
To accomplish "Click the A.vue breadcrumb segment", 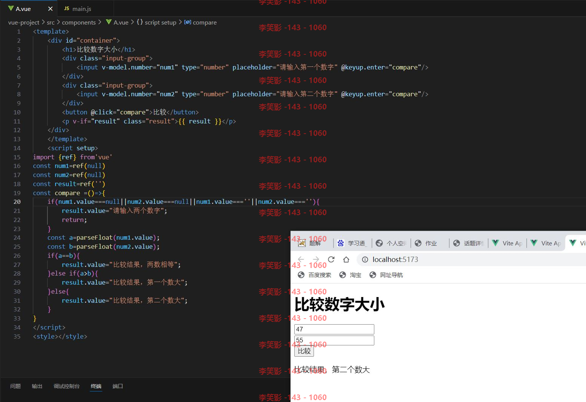I will coord(117,22).
